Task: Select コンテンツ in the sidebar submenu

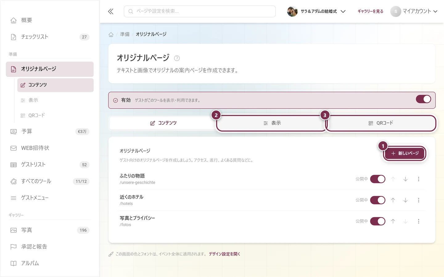Action: (x=55, y=85)
